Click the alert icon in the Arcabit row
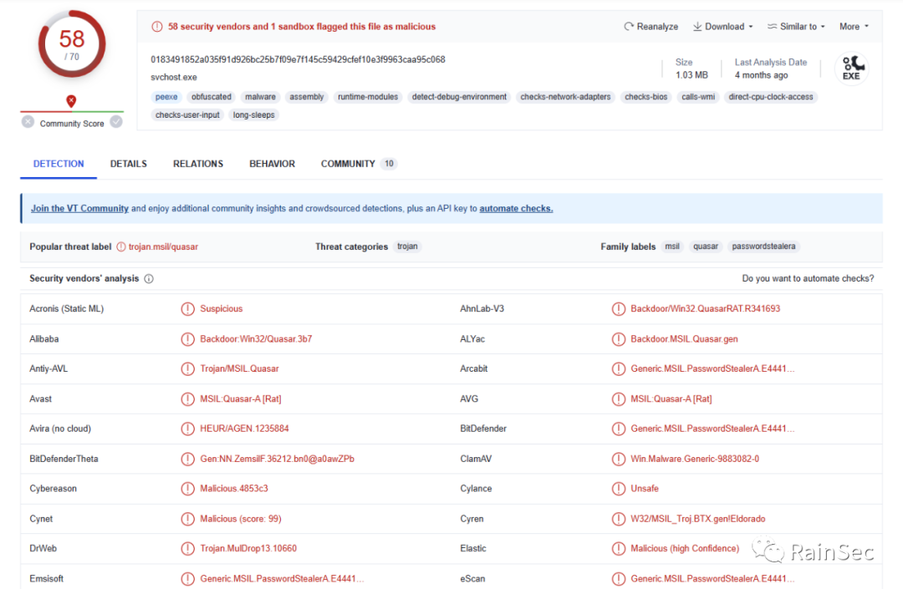Screen dimensions: 903x589 coord(619,368)
